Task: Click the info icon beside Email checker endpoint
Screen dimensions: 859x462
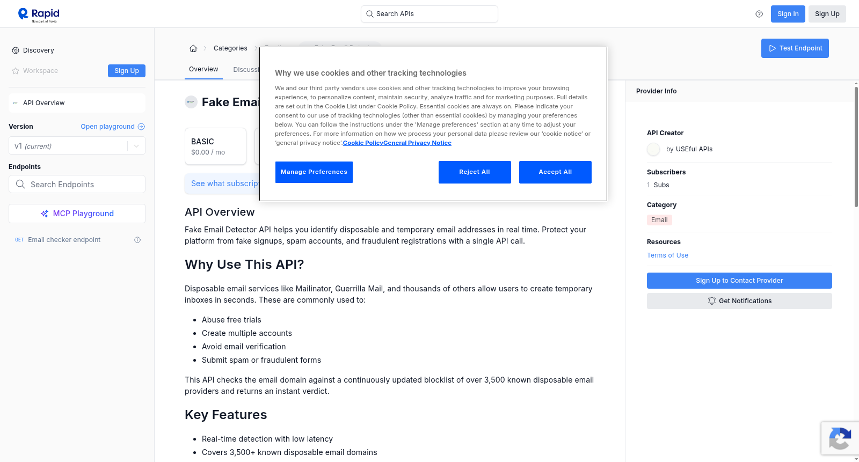Action: click(137, 240)
